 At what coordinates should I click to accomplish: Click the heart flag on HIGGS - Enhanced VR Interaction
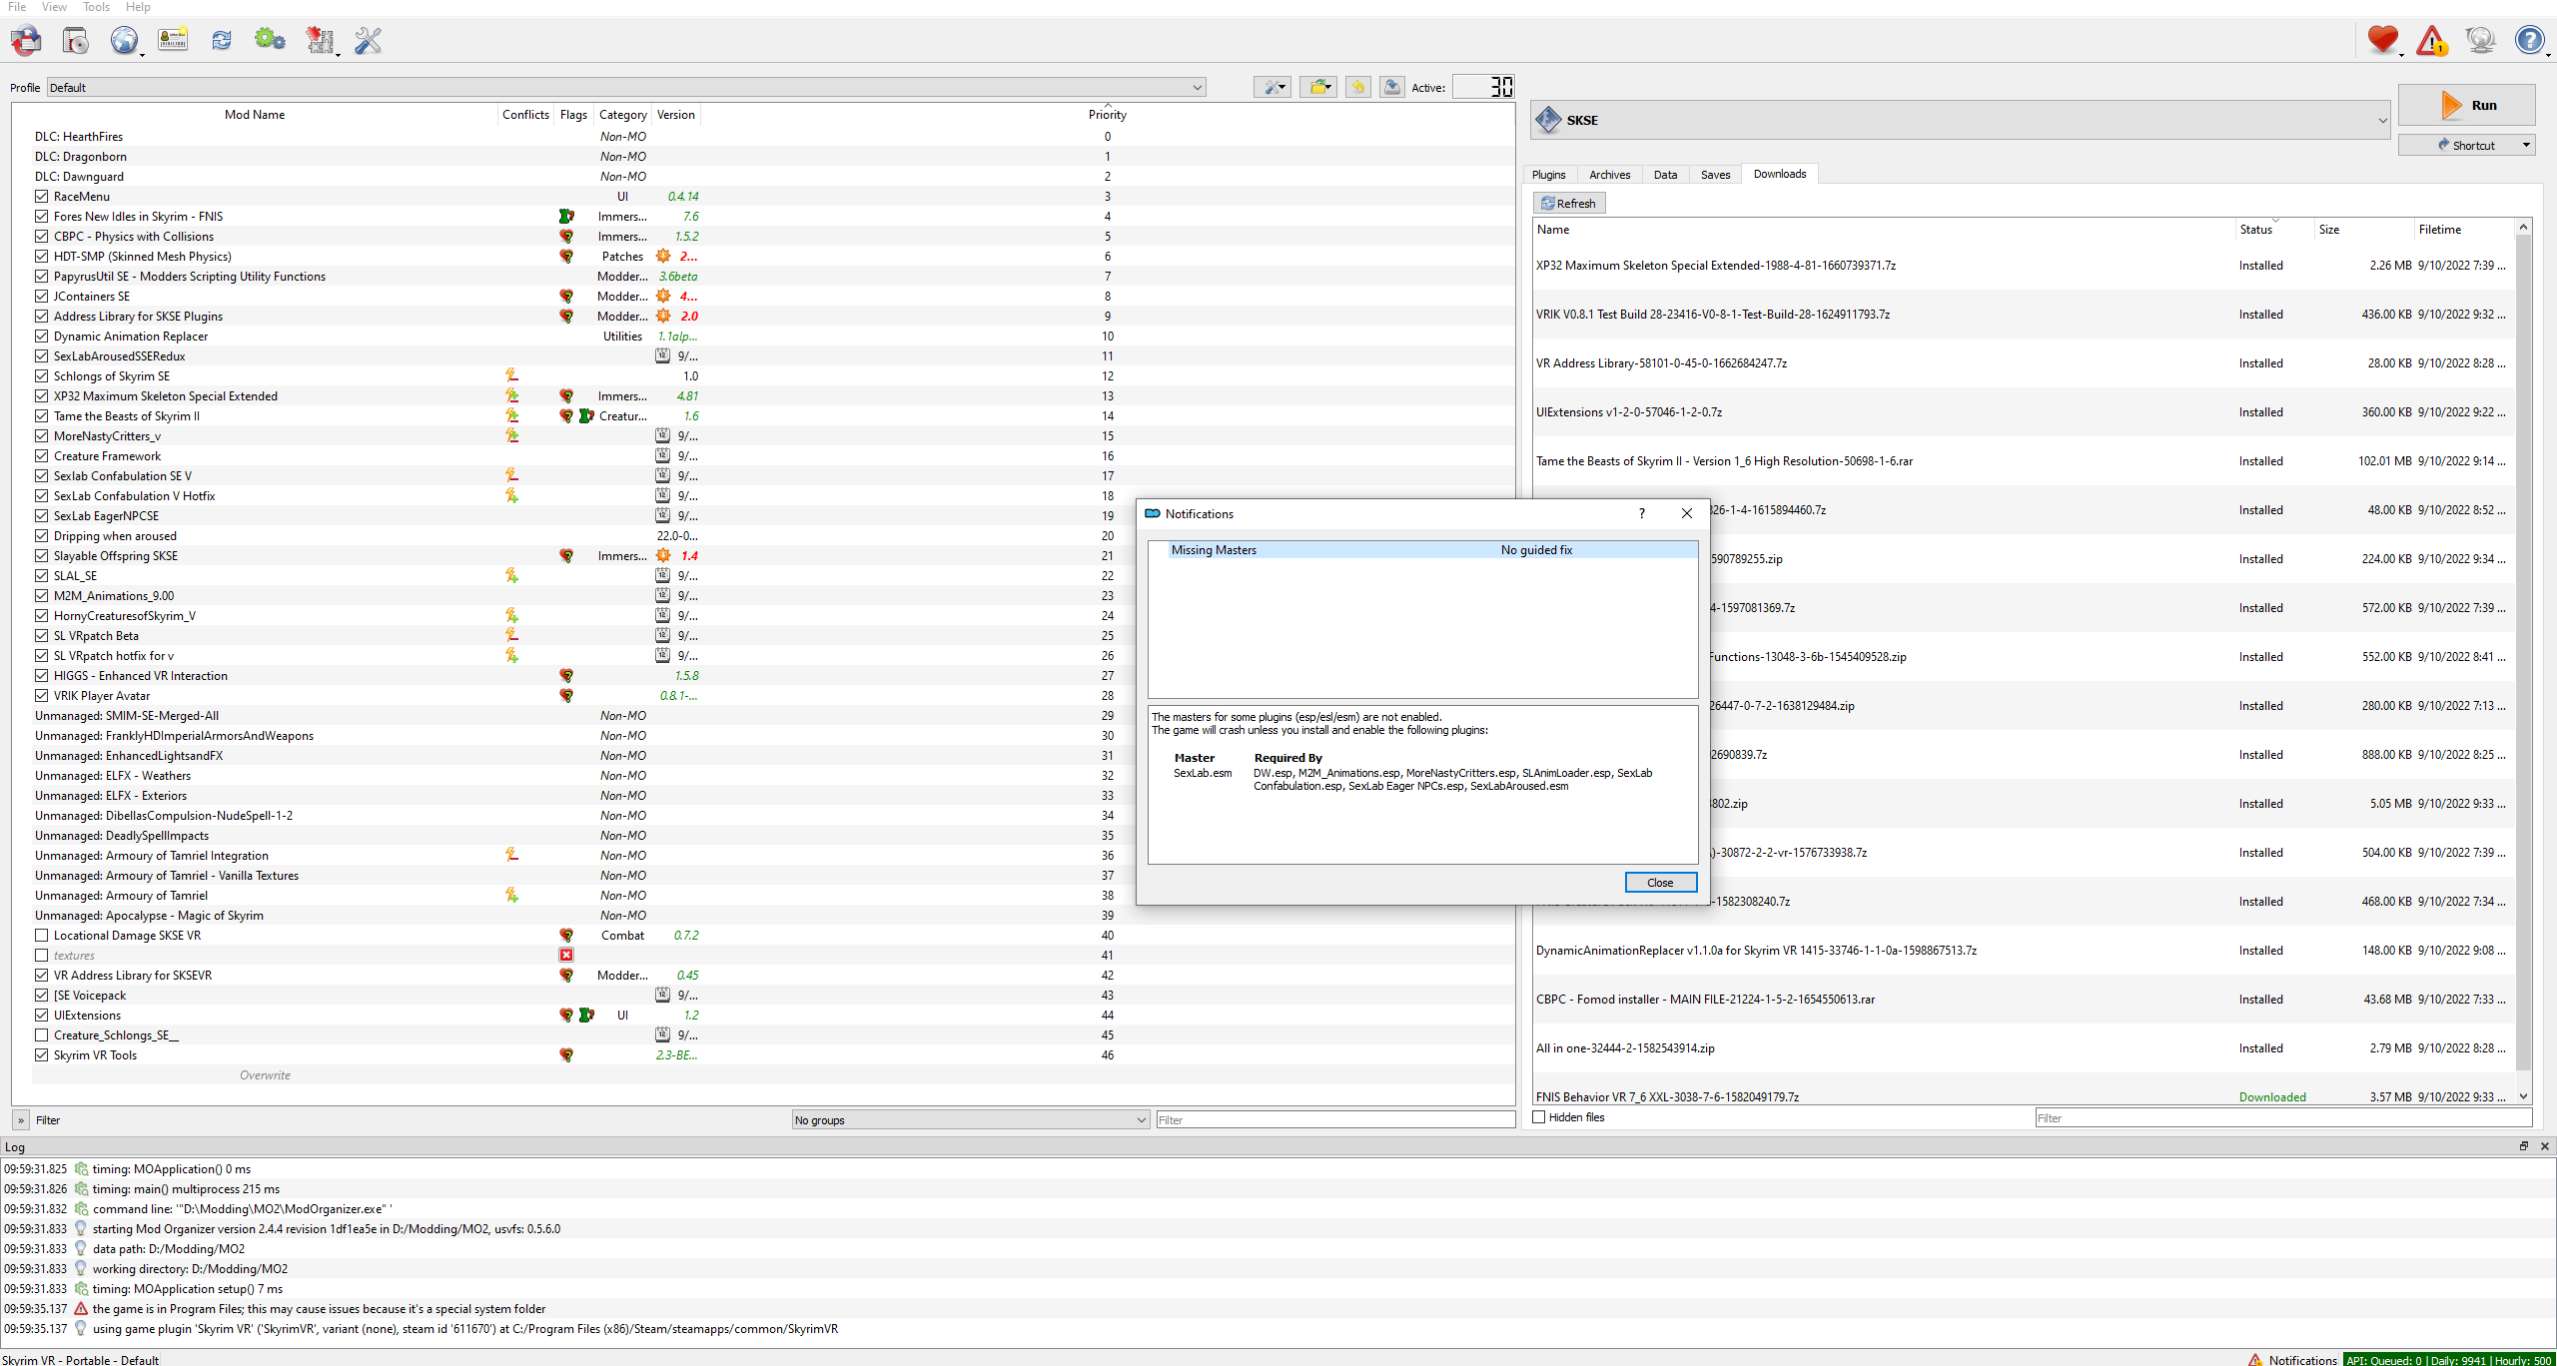point(566,676)
